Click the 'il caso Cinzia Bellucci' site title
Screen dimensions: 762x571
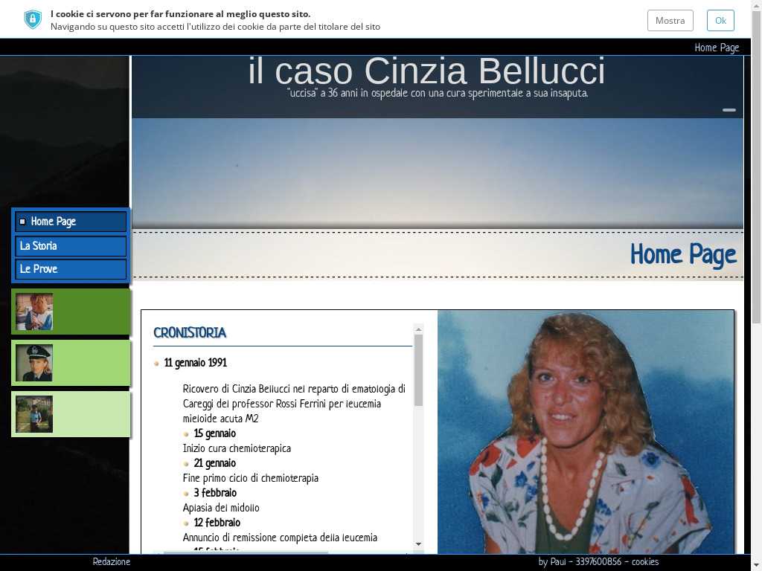pos(426,72)
